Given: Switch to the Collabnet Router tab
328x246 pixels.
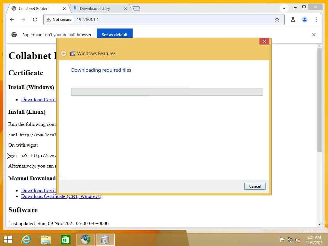Looking at the screenshot, I should [38, 8].
